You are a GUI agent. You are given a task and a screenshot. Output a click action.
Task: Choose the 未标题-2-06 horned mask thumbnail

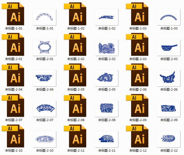click(x=169, y=78)
